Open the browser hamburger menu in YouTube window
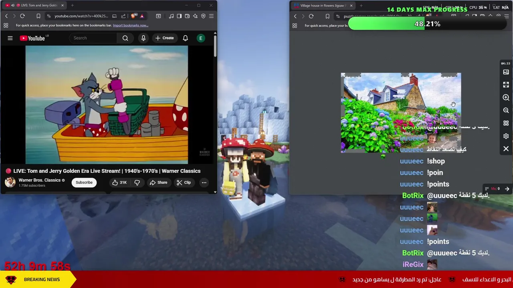Viewport: 513px width, 288px height. pos(211,16)
